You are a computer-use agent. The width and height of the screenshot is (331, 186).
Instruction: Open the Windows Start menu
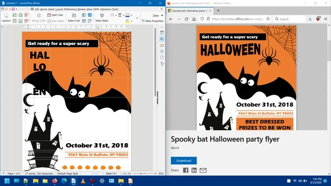click(6, 181)
